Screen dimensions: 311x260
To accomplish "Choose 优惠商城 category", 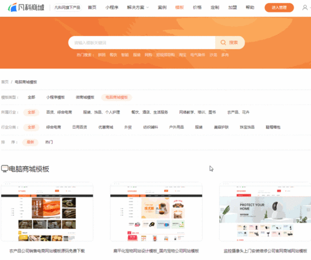I will [106, 127].
